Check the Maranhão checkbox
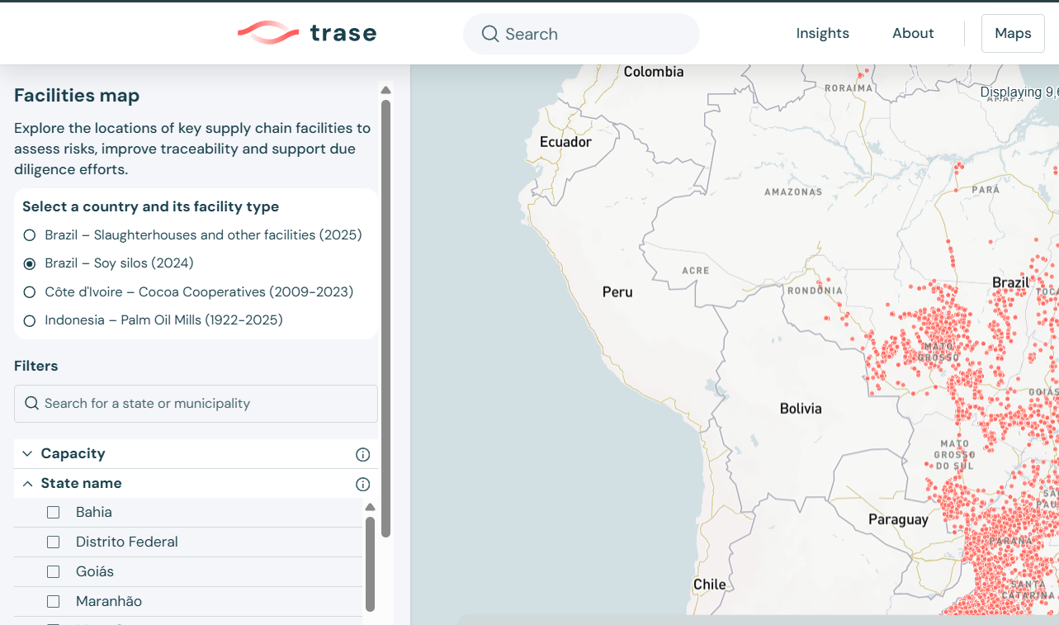Image resolution: width=1059 pixels, height=625 pixels. coord(54,601)
